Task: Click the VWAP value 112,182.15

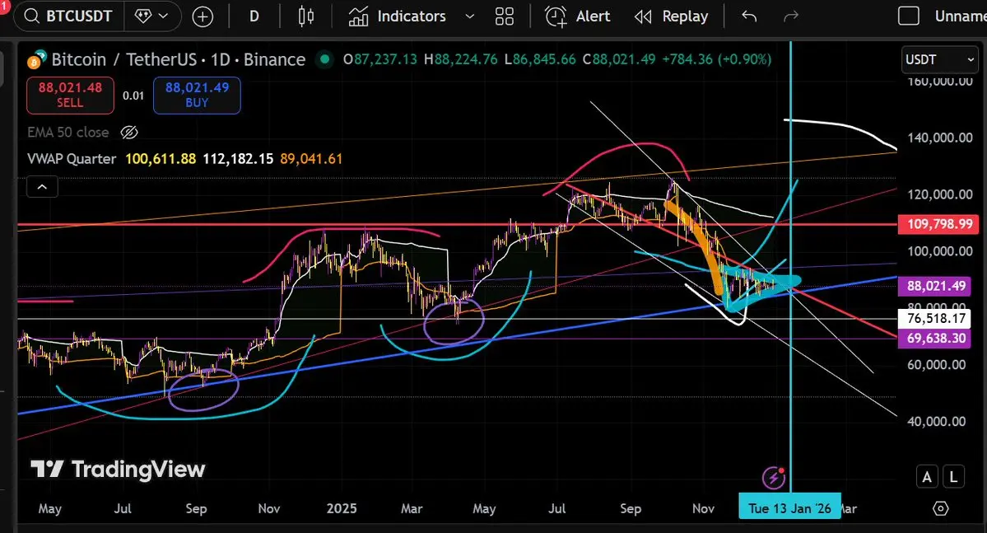Action: 238,159
